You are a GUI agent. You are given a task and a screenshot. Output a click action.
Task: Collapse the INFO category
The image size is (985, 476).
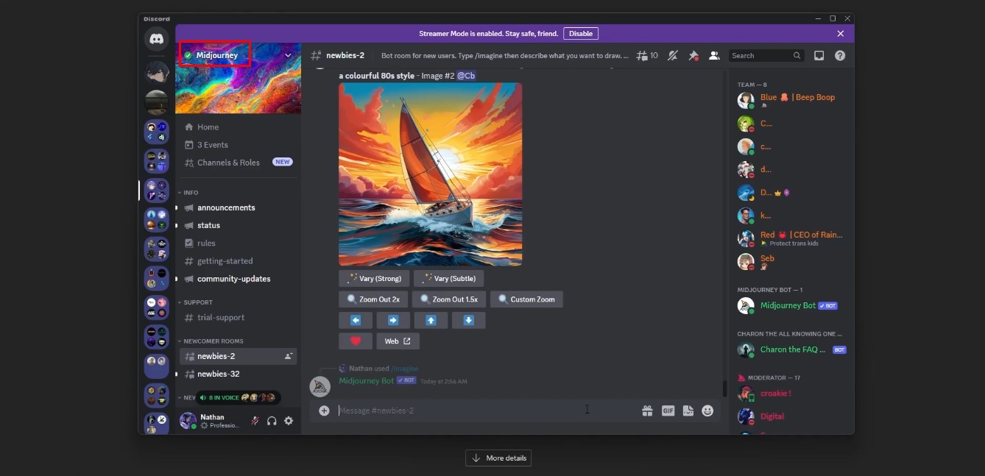[x=188, y=193]
